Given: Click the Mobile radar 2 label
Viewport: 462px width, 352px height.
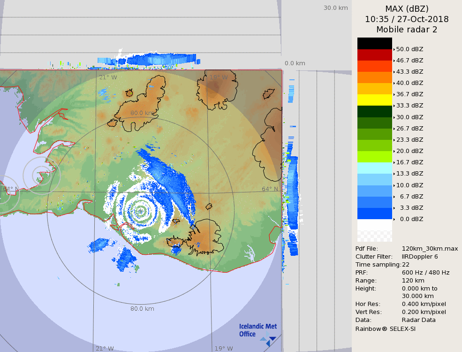Looking at the screenshot, I should pos(407,30).
